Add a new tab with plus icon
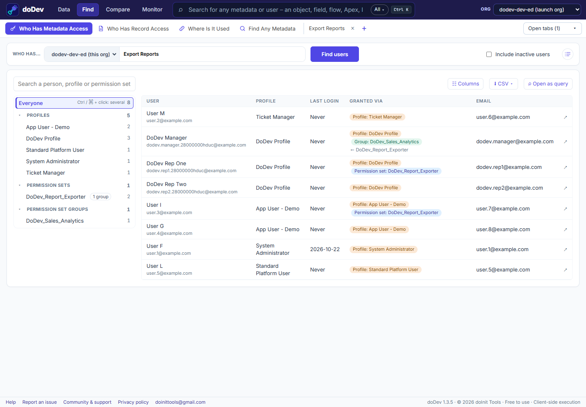 tap(364, 28)
